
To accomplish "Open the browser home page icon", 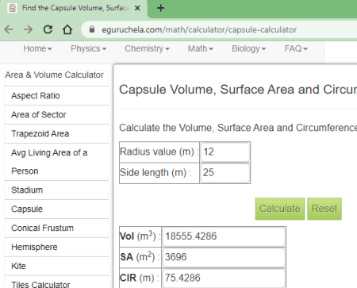I will click(x=67, y=29).
